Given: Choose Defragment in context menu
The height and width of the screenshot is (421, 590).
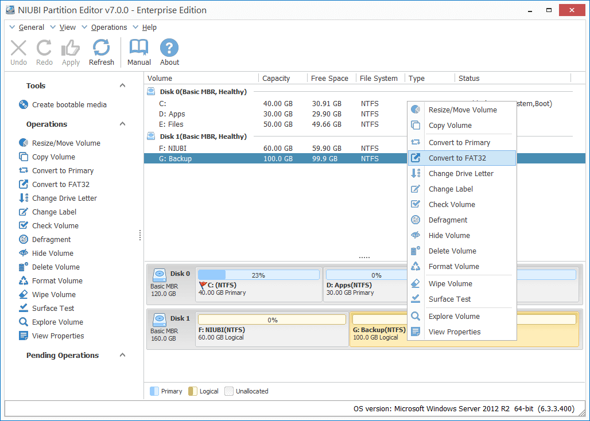Looking at the screenshot, I should pos(462,220).
